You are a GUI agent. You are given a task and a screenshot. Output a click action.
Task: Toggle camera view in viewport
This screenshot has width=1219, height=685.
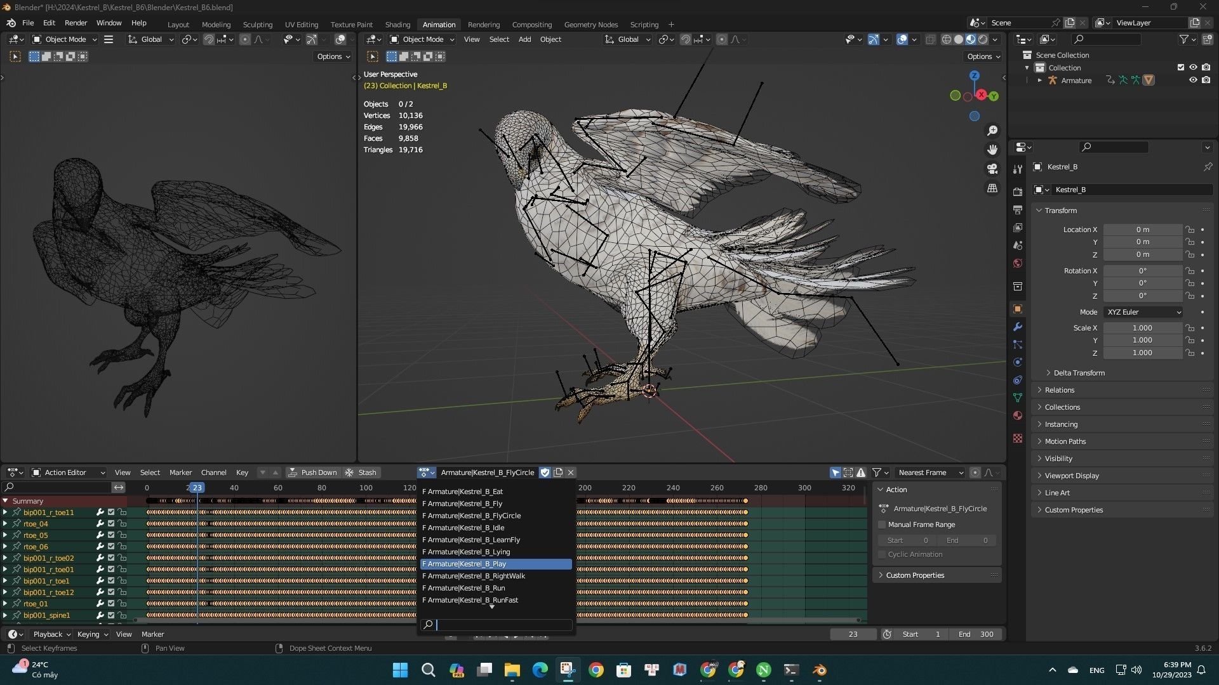coord(992,169)
